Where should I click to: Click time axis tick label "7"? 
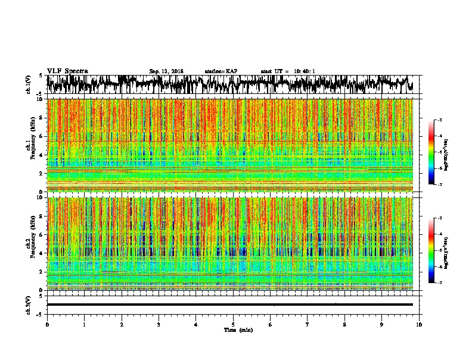[x=308, y=325]
